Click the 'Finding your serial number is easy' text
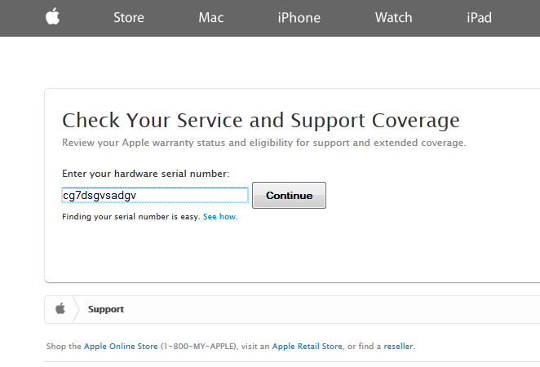 [131, 217]
